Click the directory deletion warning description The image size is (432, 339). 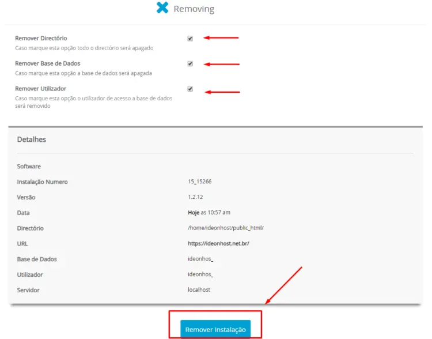coord(84,48)
